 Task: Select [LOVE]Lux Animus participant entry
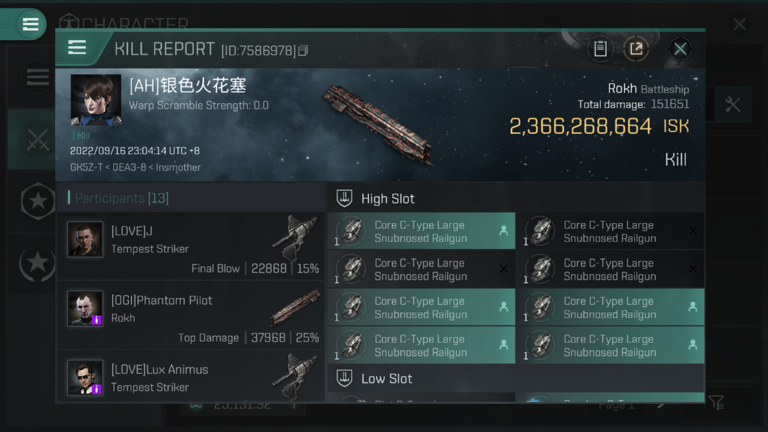pyautogui.click(x=192, y=378)
